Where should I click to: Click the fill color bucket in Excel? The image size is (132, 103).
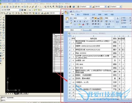[x=79, y=24]
